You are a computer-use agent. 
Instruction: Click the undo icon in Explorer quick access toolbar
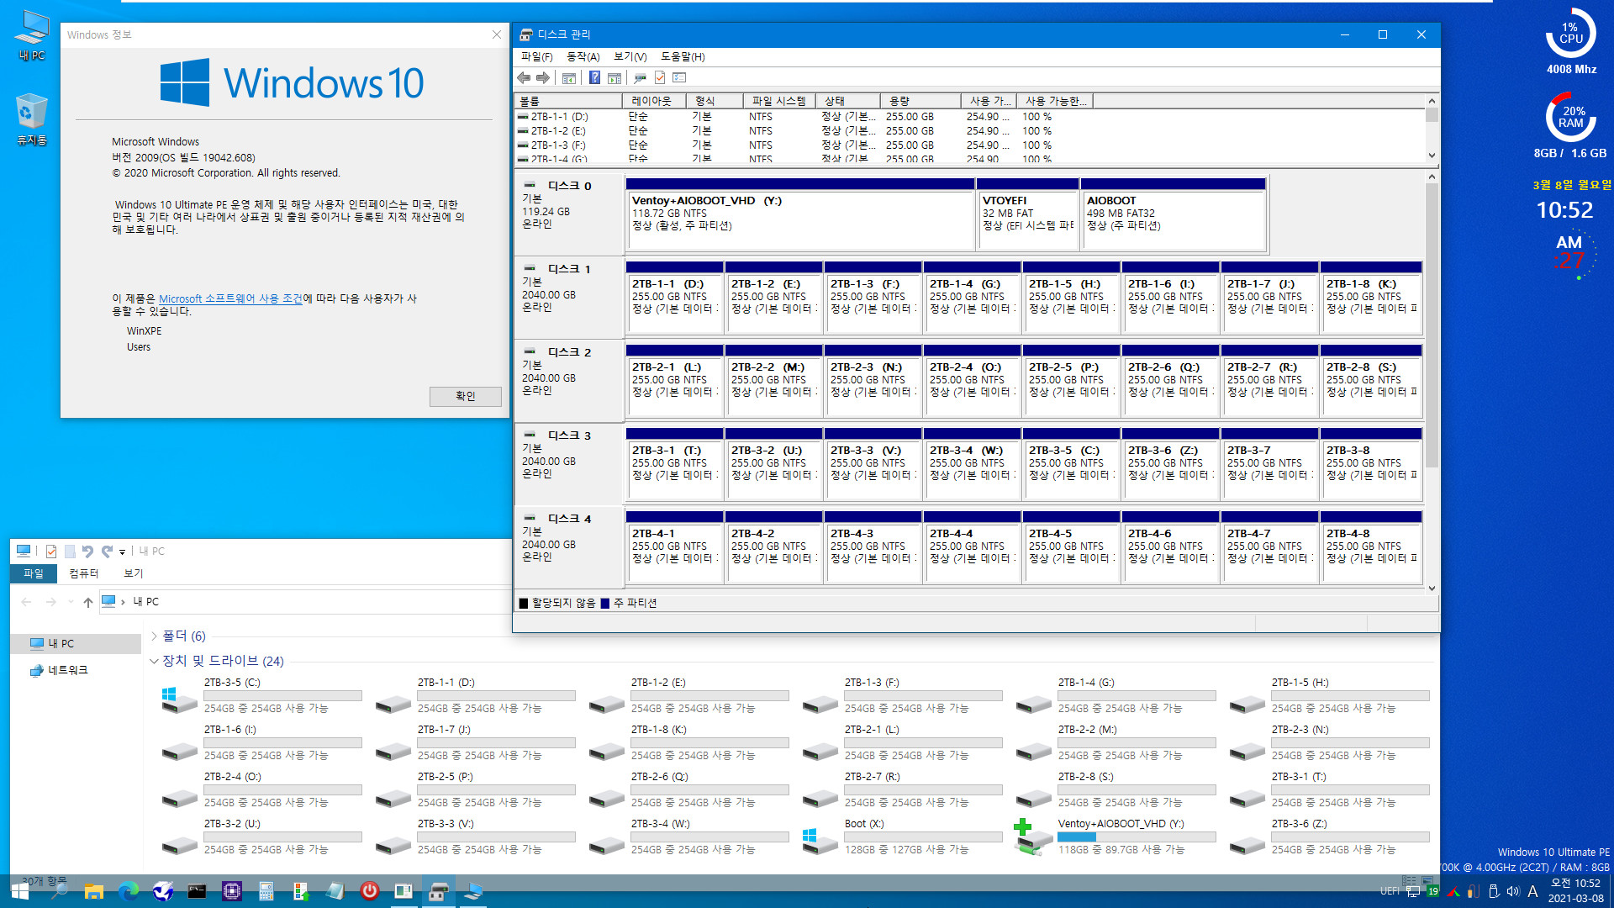point(87,552)
